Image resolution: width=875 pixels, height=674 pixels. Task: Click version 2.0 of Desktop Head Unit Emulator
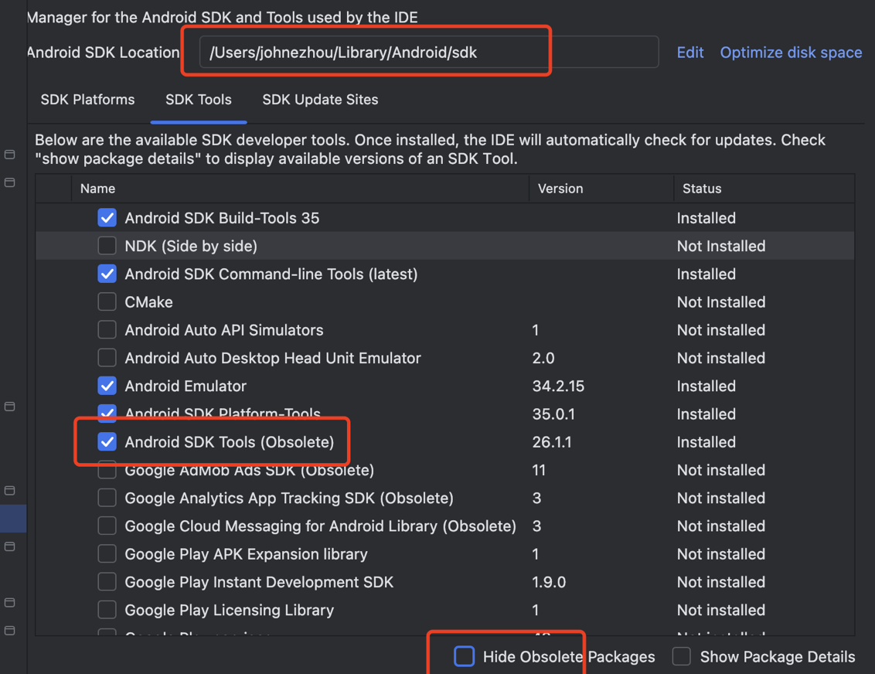[543, 358]
